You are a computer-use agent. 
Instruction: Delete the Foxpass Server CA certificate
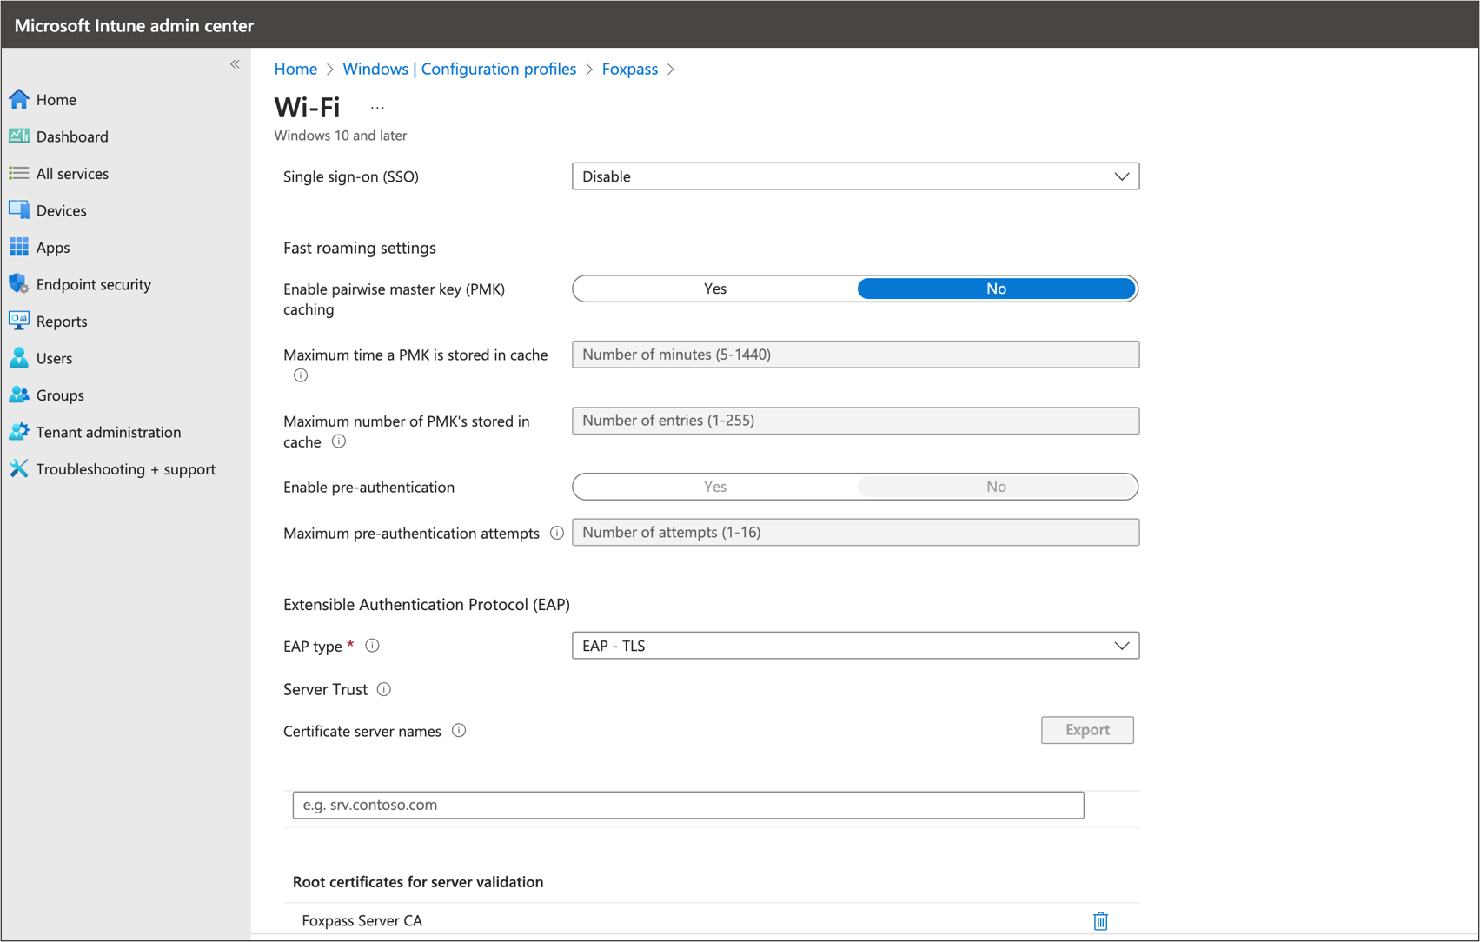coord(1100,920)
